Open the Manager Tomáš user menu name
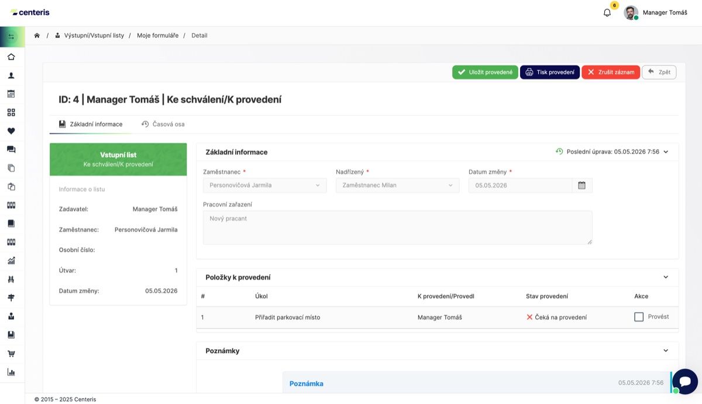 pos(665,12)
